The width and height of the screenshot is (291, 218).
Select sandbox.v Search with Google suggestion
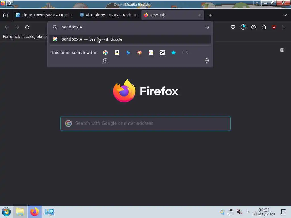(130, 39)
